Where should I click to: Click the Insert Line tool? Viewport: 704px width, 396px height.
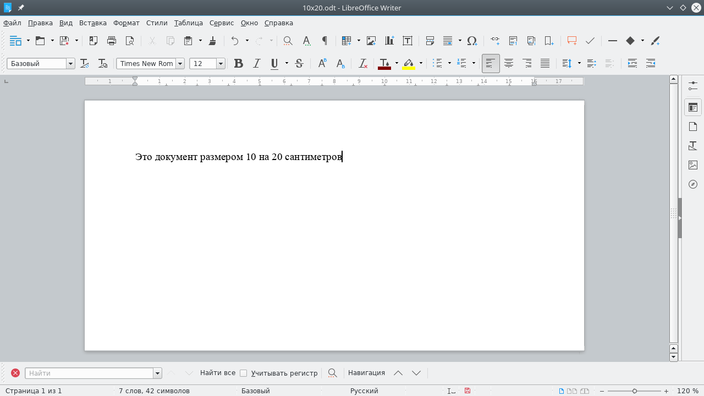point(613,41)
